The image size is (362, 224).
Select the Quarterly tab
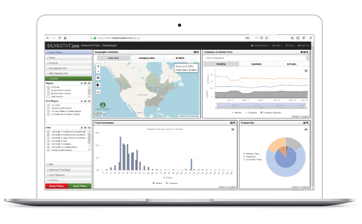[x=256, y=64]
